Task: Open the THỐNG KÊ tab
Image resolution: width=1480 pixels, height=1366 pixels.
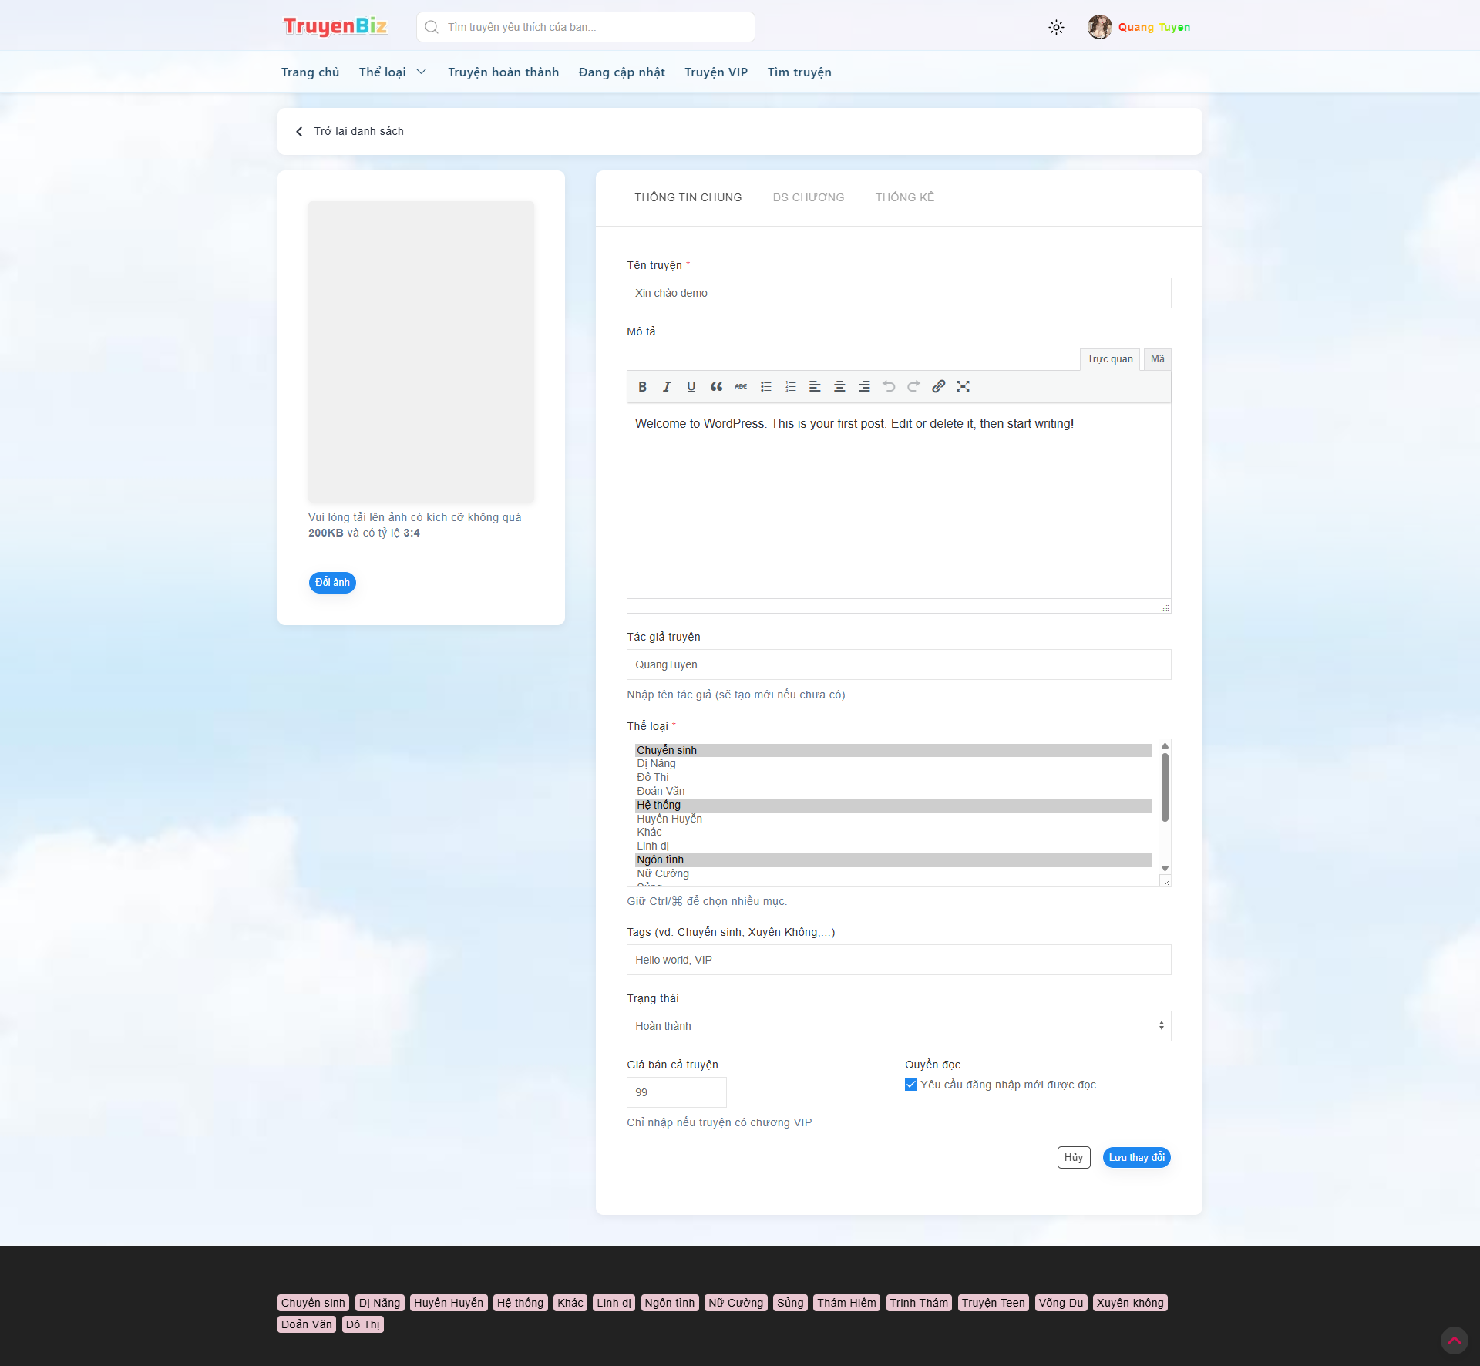Action: tap(904, 197)
